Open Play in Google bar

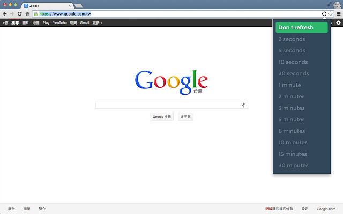(x=46, y=22)
